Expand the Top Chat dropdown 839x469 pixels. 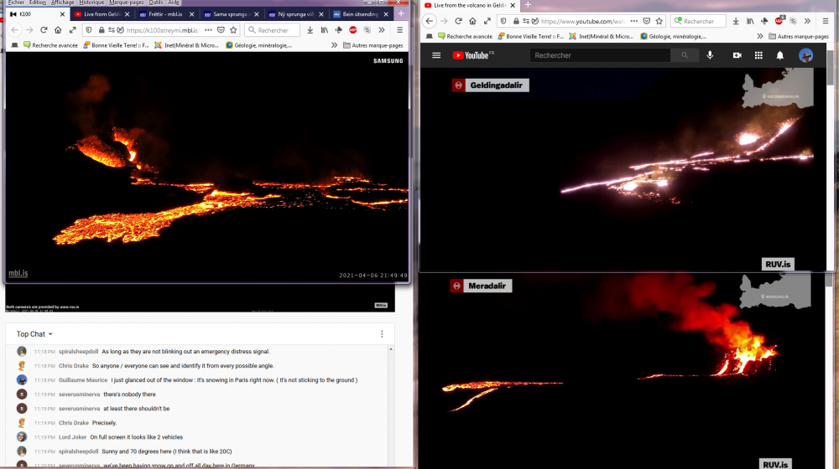point(35,334)
